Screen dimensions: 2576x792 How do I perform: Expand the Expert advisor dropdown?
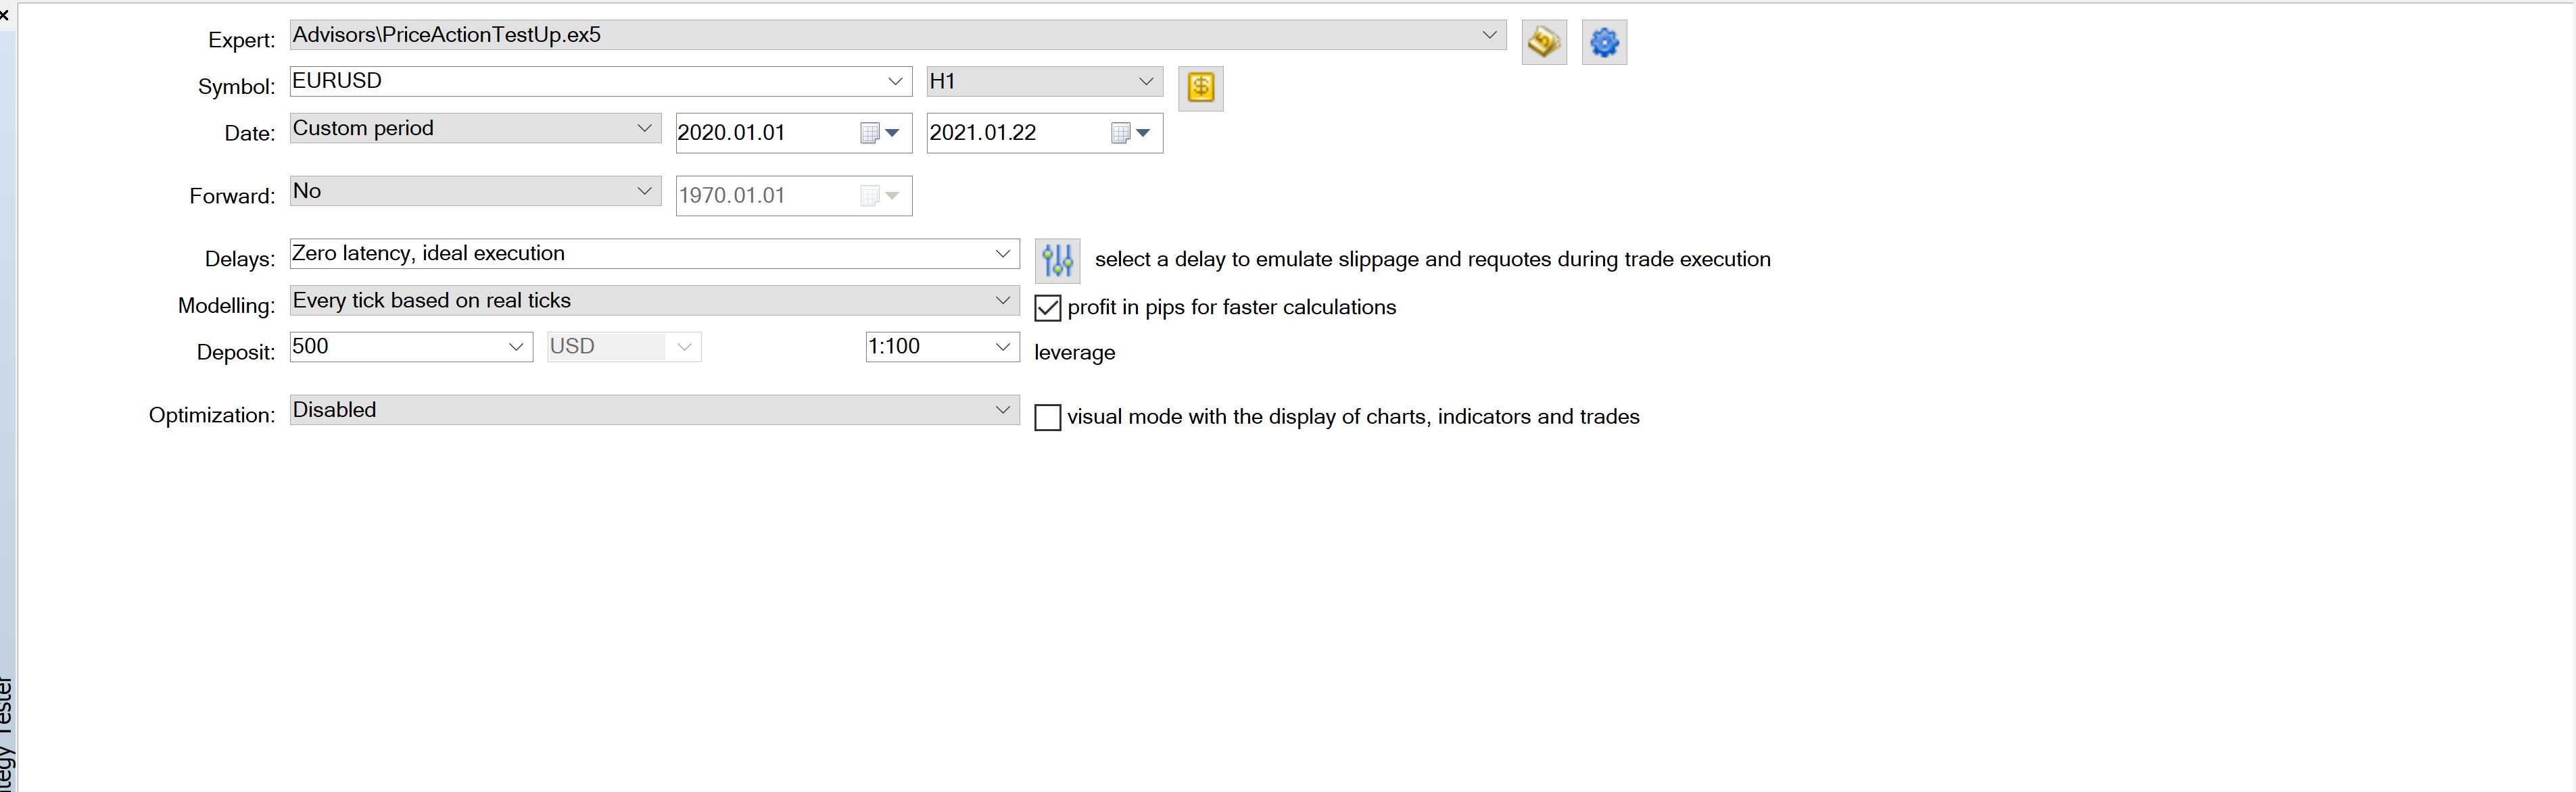[898, 35]
